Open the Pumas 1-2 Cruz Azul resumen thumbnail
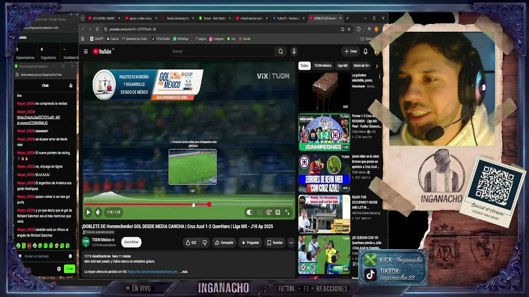 (x=324, y=132)
